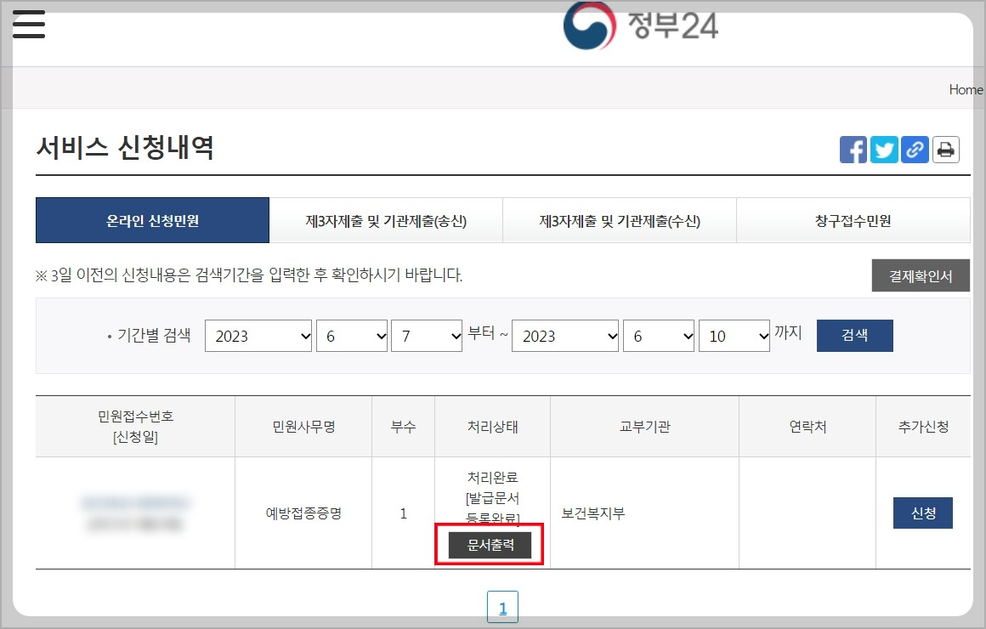Open 창구접수민원 tab
The height and width of the screenshot is (629, 986).
853,220
